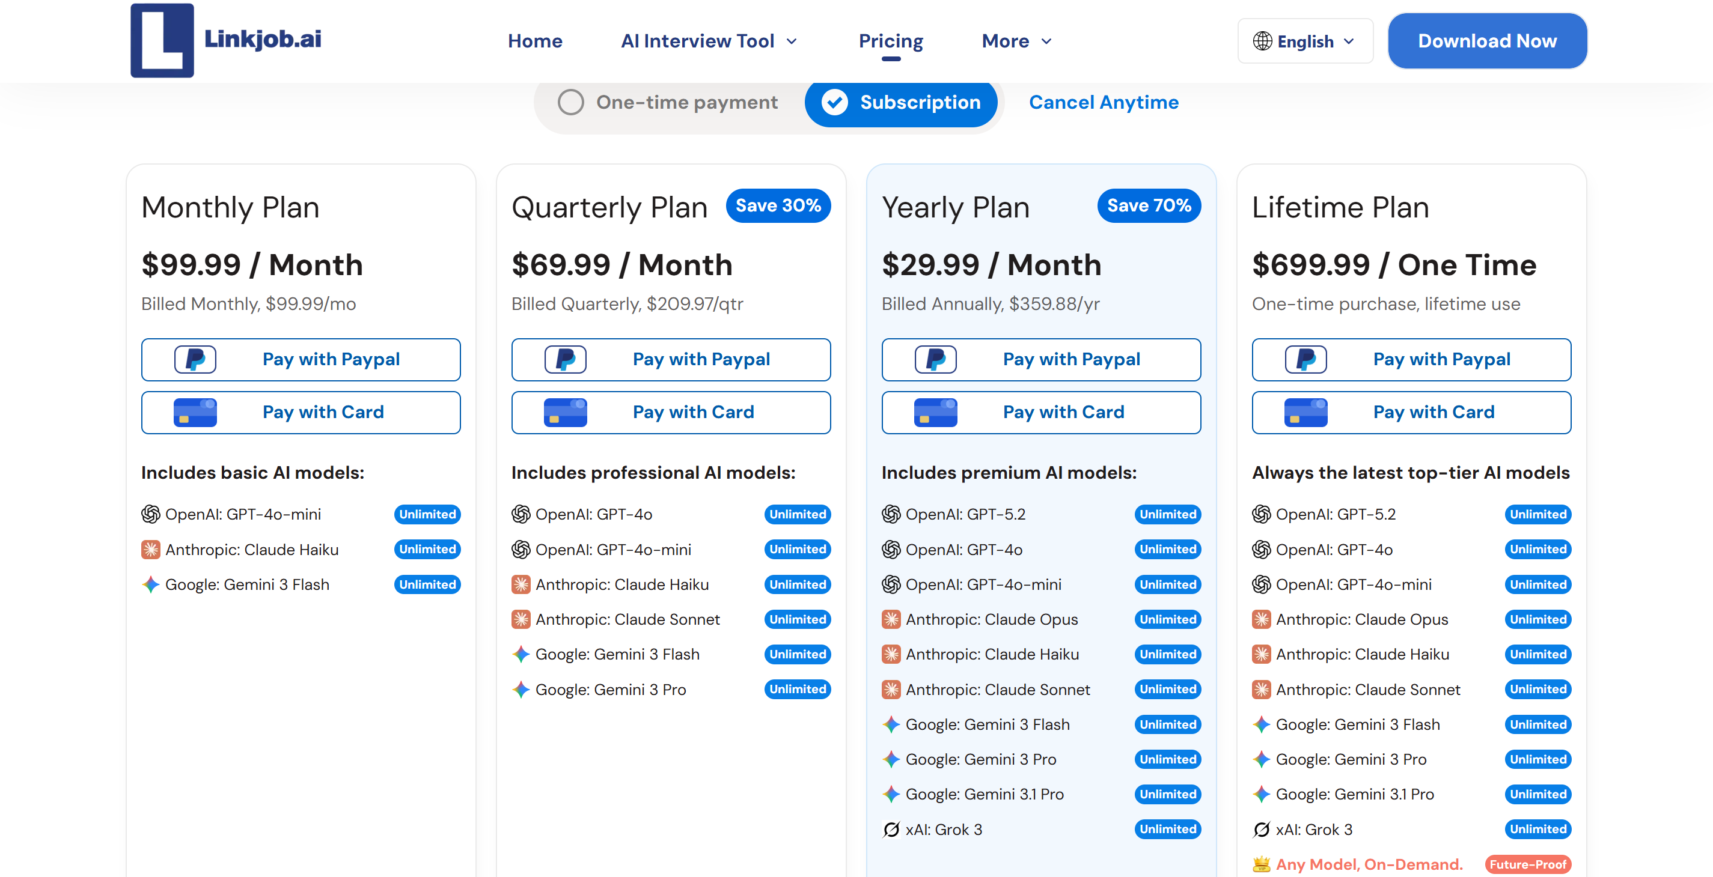Screen dimensions: 1713x877
Task: Click Billed Annually, $359.88/yr text
Action: pos(991,305)
